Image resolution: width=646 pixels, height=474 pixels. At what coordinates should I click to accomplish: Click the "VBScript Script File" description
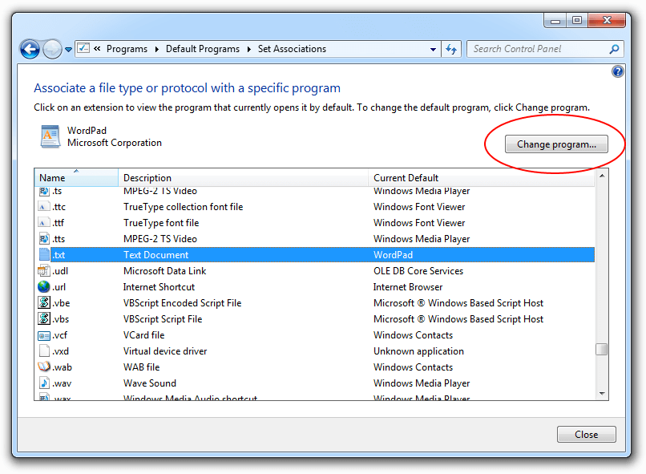click(x=163, y=319)
